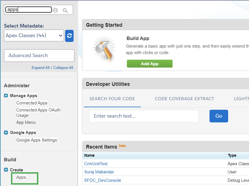
Task: Click the blue refresh metadata icon
Action: click(x=69, y=36)
